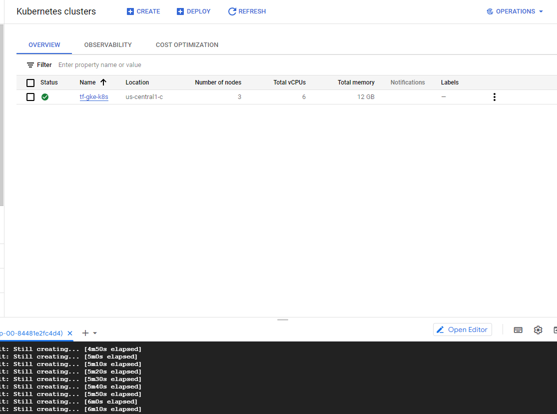This screenshot has width=557, height=414.
Task: Click the OPERATIONS target icon
Action: point(490,11)
